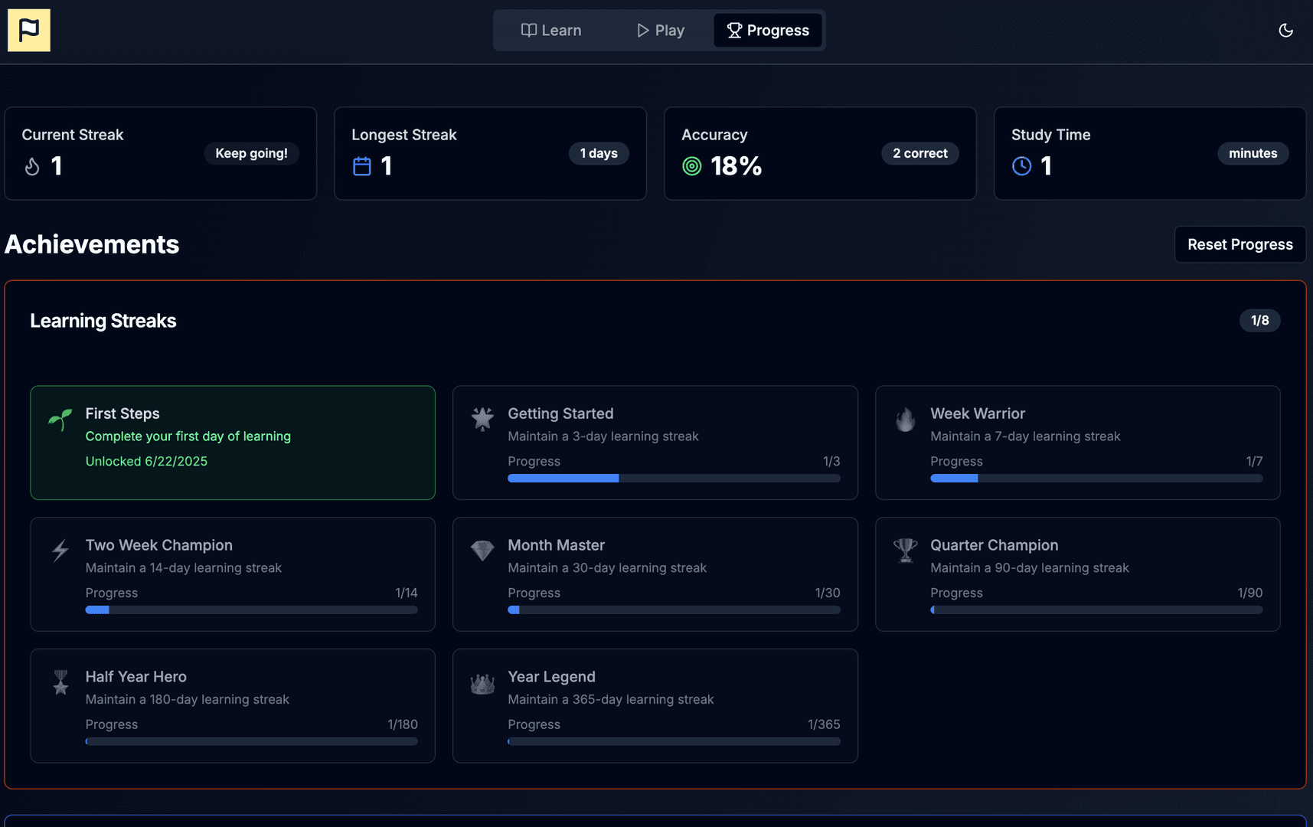This screenshot has height=827, width=1313.
Task: Click the crown icon on Year Legend
Action: pos(482,682)
